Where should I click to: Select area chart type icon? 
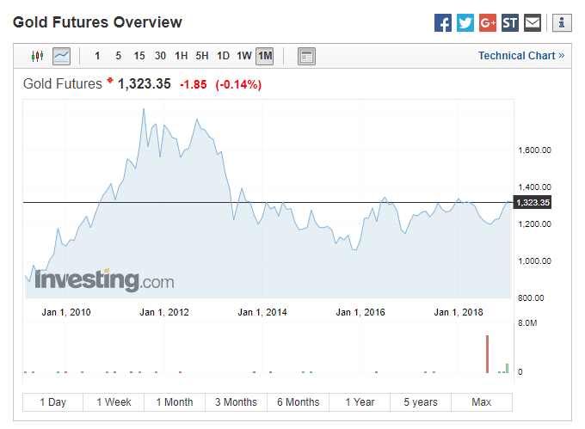(x=61, y=57)
